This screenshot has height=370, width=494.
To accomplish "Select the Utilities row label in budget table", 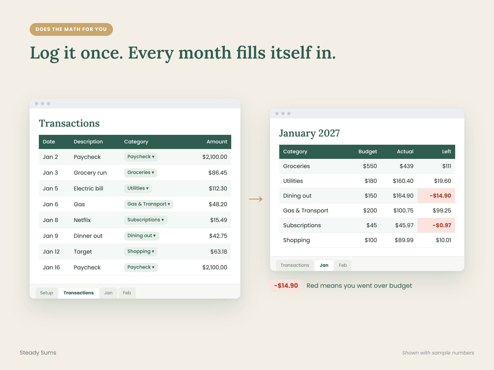I will tap(293, 181).
